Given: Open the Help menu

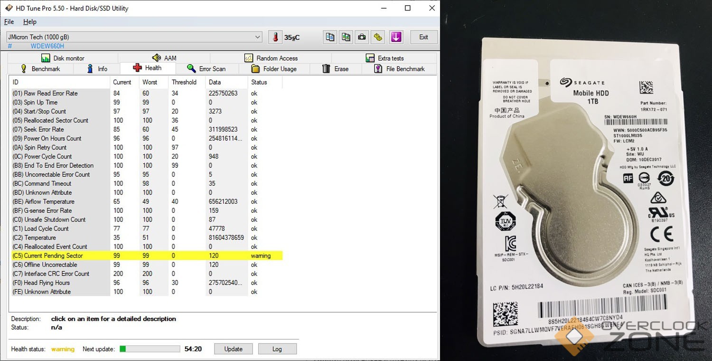Looking at the screenshot, I should point(30,22).
